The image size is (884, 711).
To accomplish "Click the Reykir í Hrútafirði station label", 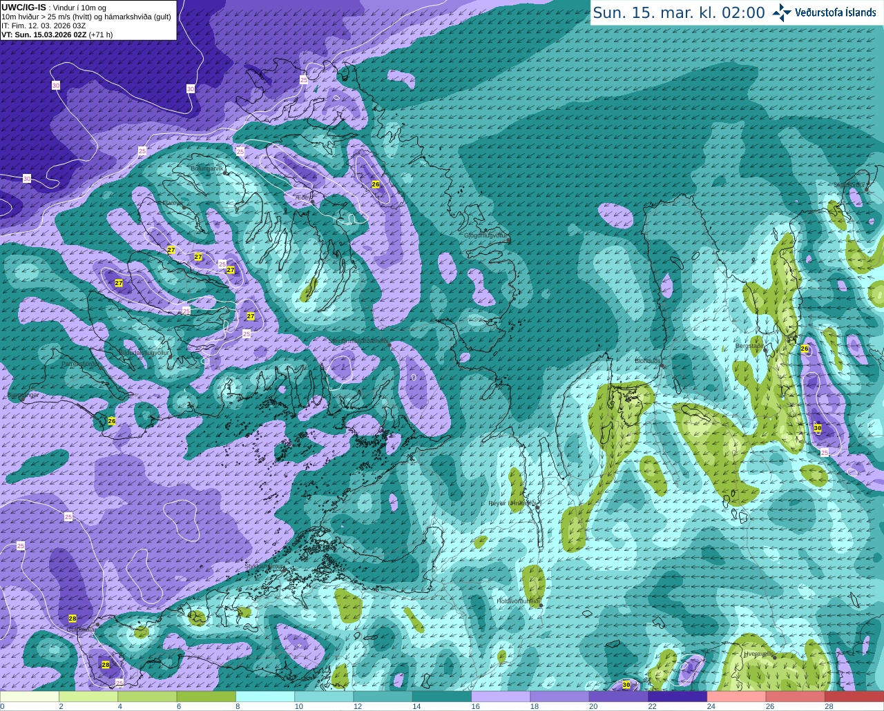I will pos(512,503).
